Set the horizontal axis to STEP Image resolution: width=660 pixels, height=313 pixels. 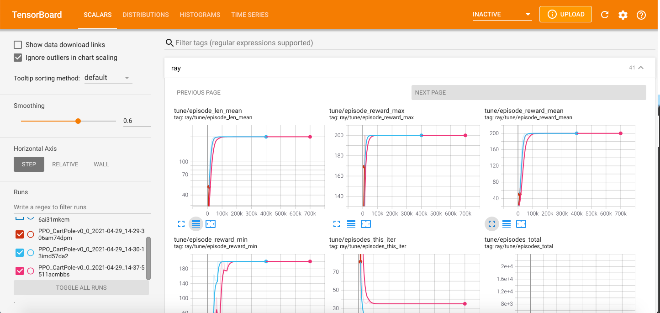coord(29,164)
